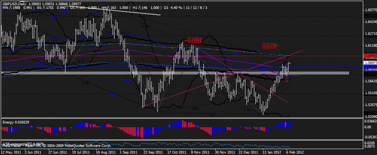Click the 23 Sep 2011 date label
Viewport: 377px width, 155px height.
(153, 152)
